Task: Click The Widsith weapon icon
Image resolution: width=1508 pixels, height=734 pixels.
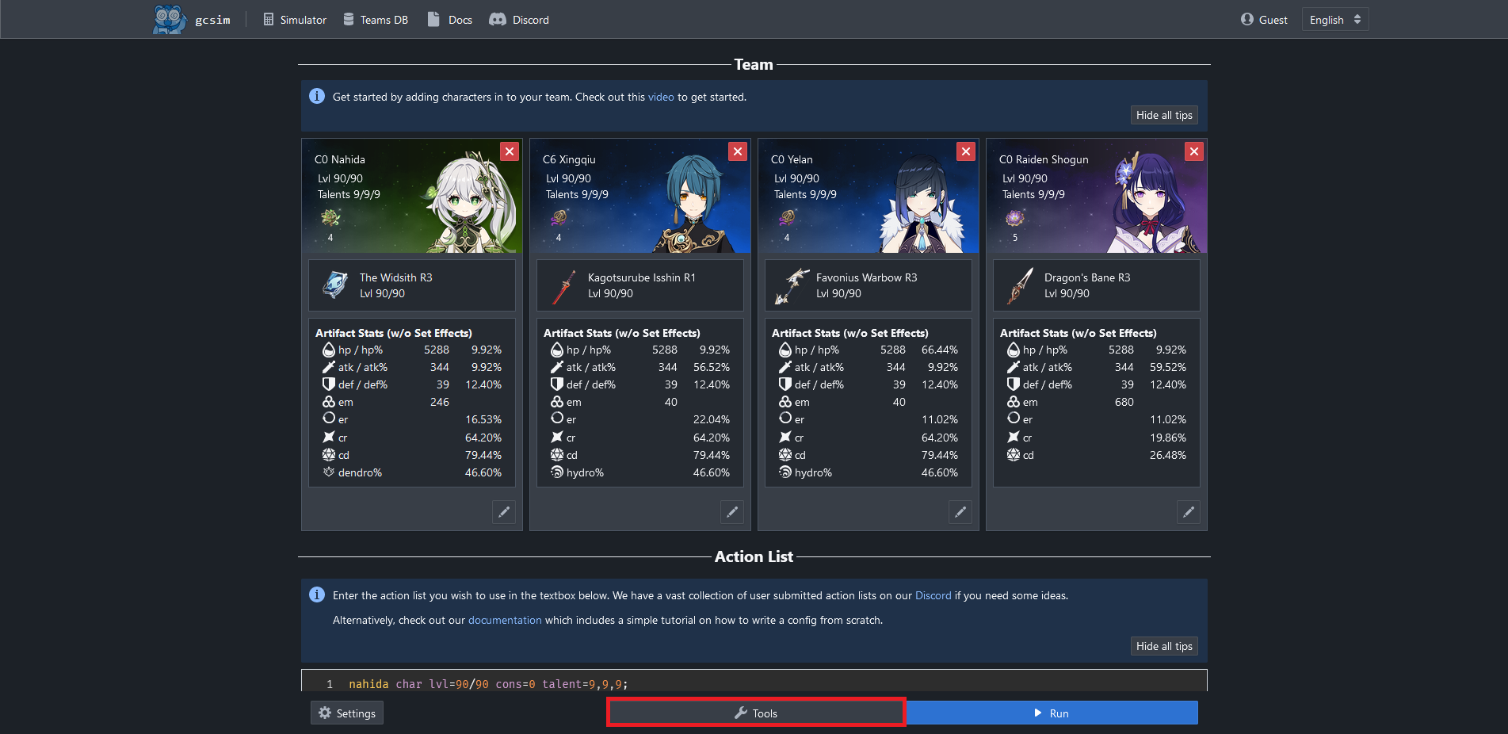Action: 335,285
